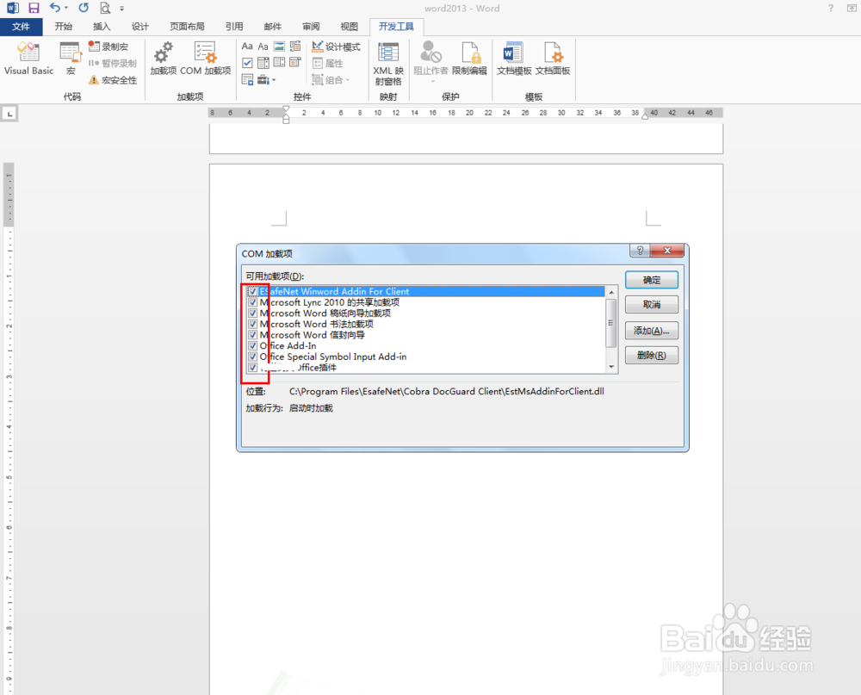
Task: Open Customize Quick Access Toolbar dropdown
Action: (x=122, y=9)
